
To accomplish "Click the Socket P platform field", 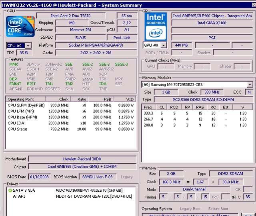I will 96,45.
